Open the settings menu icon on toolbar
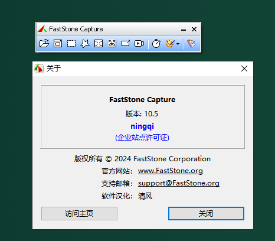Viewport: 275px width, 241px height. [191, 44]
